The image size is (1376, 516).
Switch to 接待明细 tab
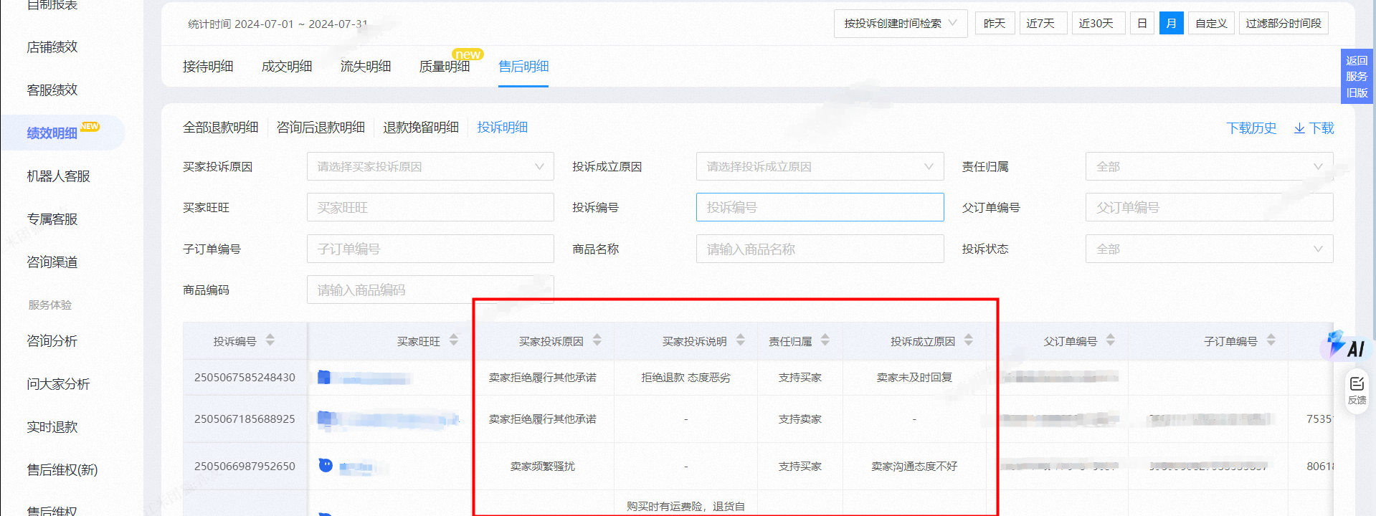tap(208, 67)
